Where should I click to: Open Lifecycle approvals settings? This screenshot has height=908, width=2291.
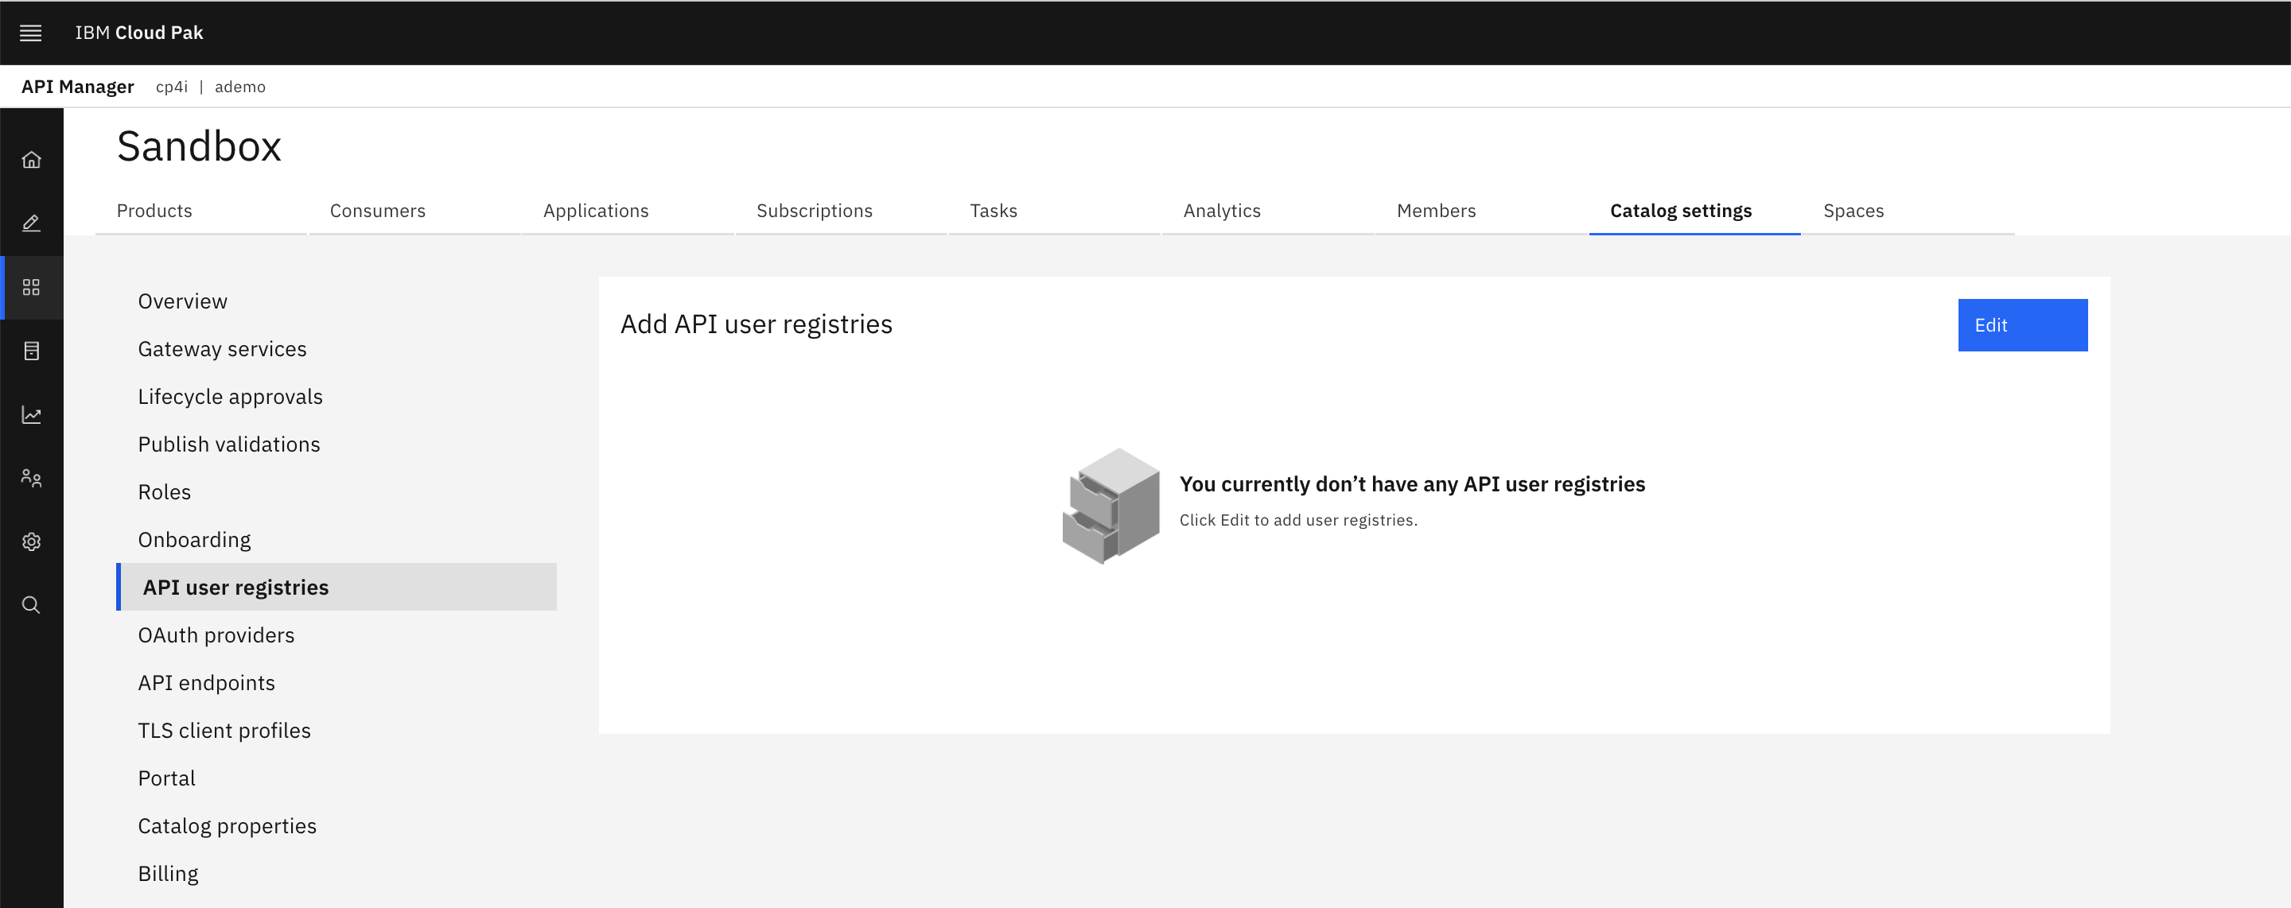coord(231,398)
